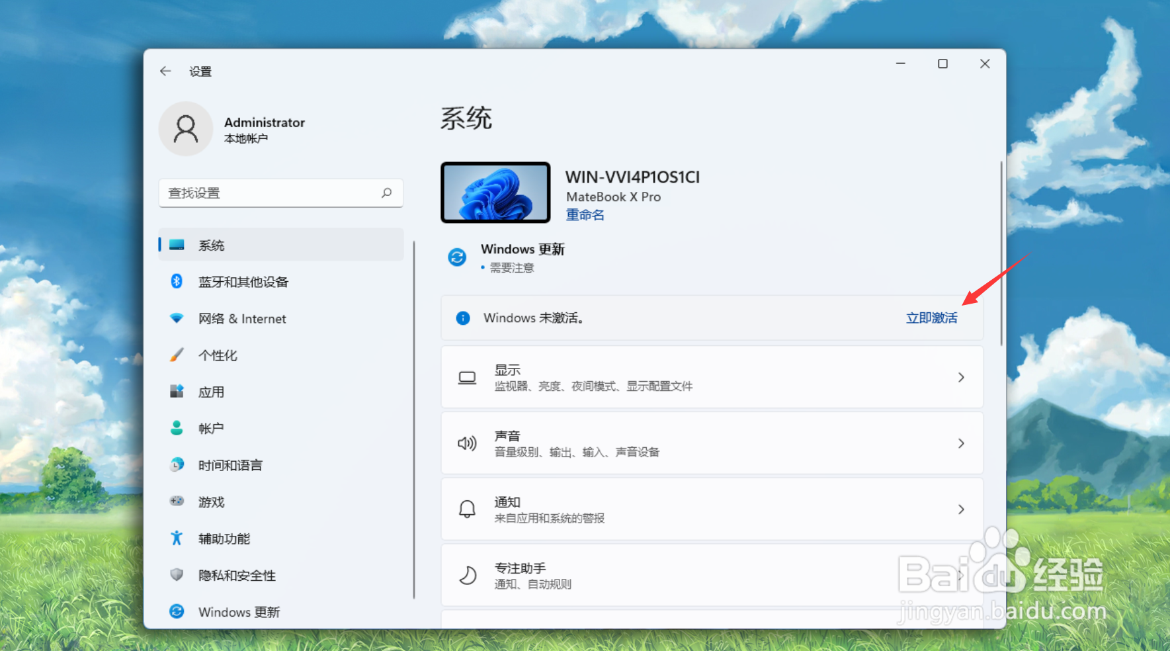1170x651 pixels.
Task: Open the 专注助手 settings card
Action: coord(712,575)
